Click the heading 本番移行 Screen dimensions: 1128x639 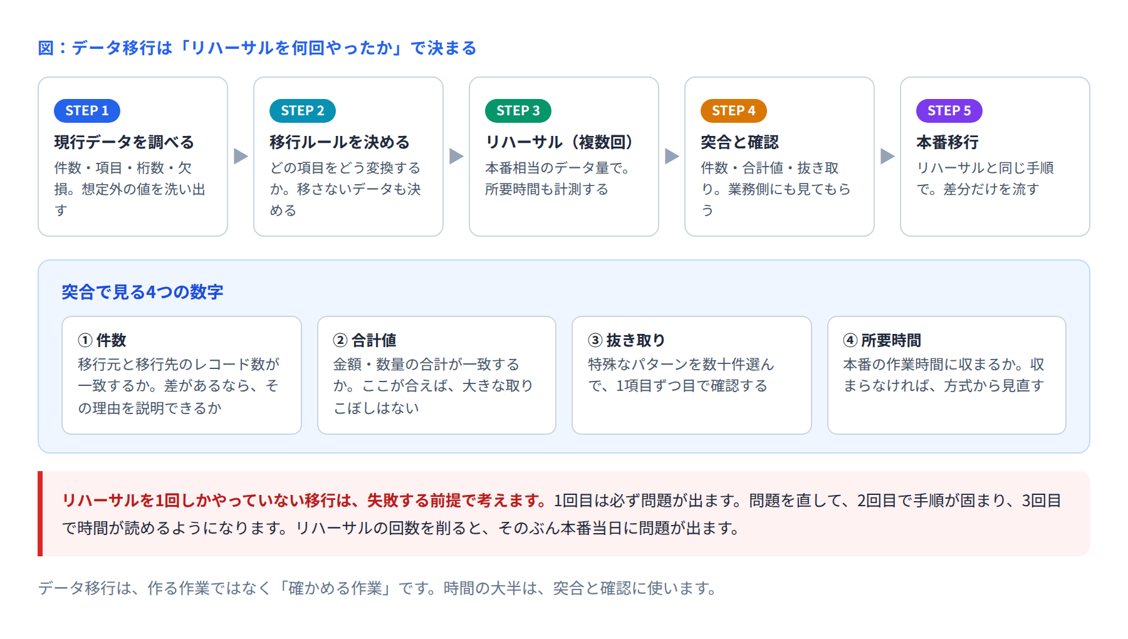[948, 142]
